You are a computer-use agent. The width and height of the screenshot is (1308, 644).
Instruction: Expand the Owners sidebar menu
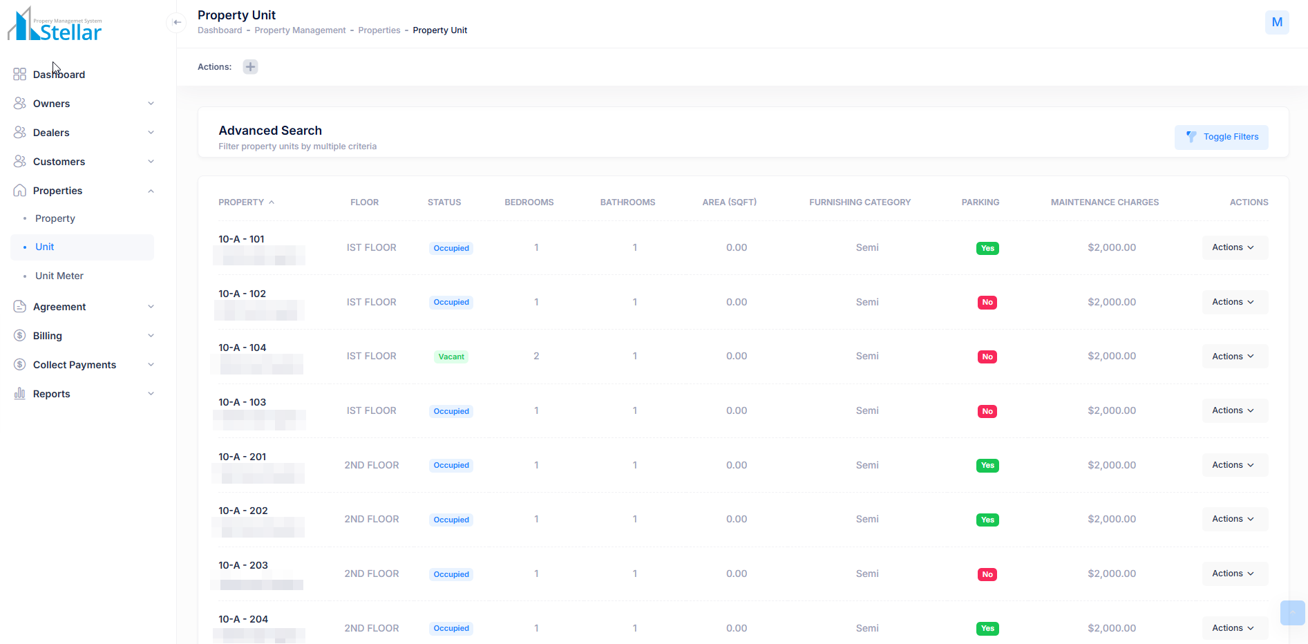(151, 104)
